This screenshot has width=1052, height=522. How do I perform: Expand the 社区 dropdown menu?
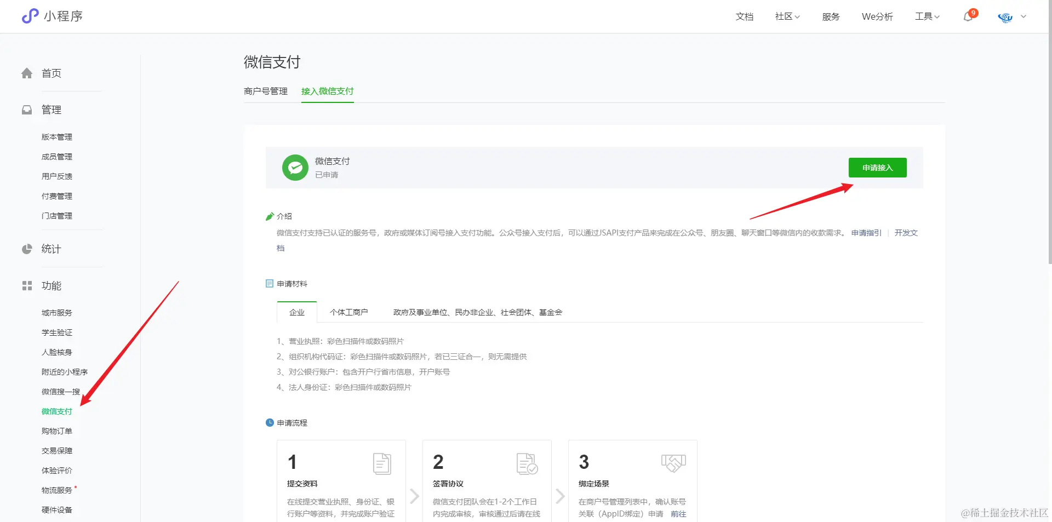(x=787, y=16)
